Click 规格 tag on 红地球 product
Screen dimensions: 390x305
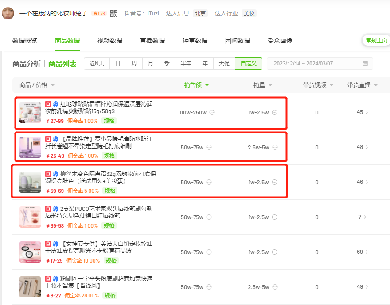pyautogui.click(x=109, y=121)
